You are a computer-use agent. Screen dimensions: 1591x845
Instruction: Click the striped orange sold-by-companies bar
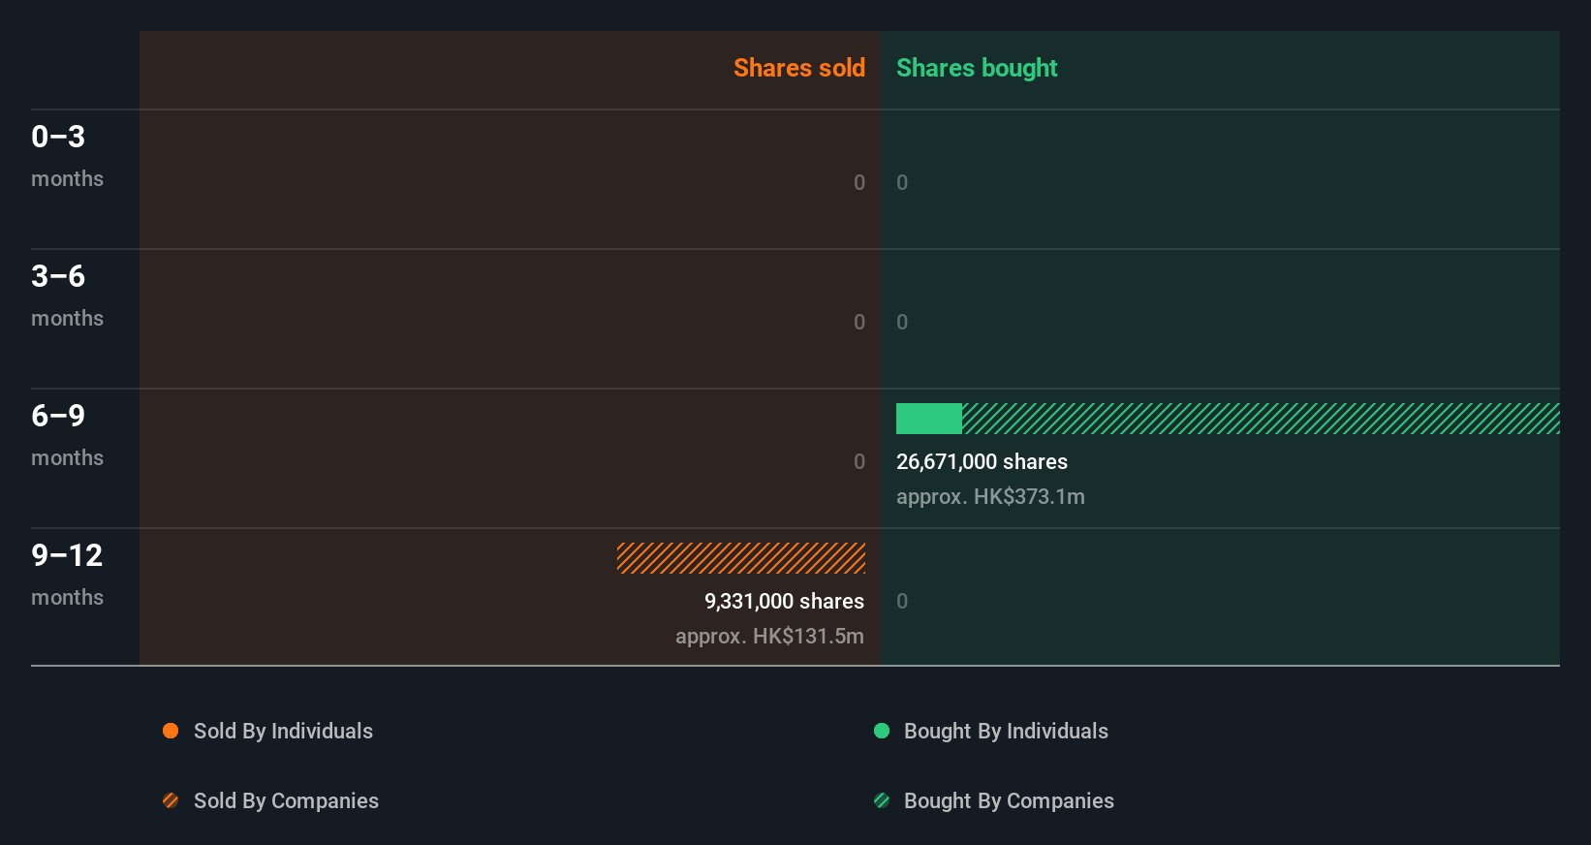[741, 558]
